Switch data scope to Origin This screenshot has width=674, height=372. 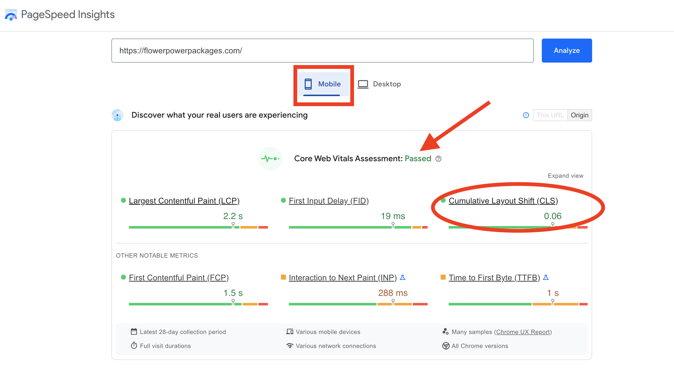pos(579,115)
